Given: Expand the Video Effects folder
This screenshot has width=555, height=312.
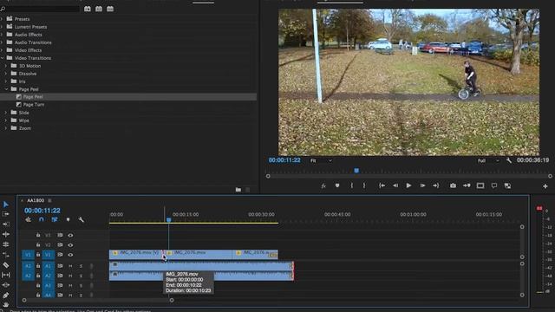Looking at the screenshot, I should coord(2,50).
